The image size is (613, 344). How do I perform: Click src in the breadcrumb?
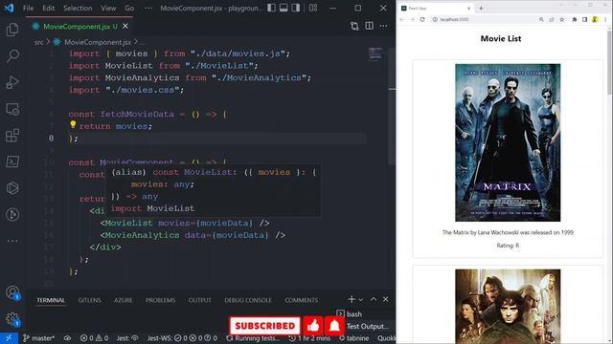coord(38,42)
